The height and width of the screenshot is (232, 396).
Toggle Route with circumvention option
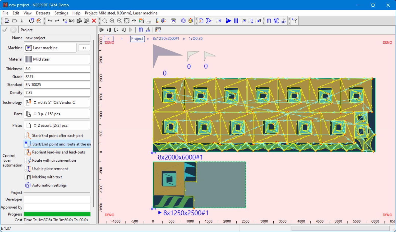[50, 160]
